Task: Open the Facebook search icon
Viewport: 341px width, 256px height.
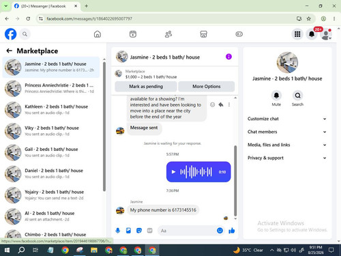Action: 25,34
